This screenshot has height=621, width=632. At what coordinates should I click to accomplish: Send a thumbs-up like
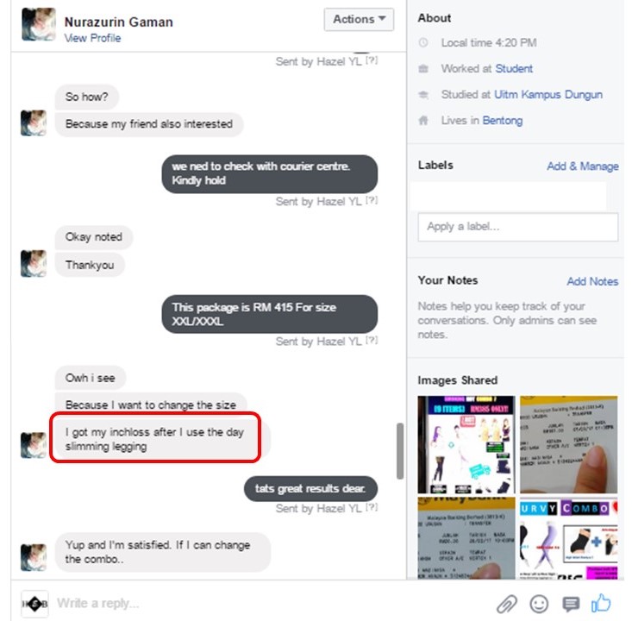(601, 603)
